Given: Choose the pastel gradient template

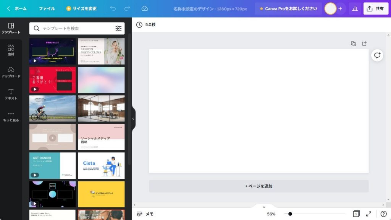Looking at the screenshot, I should point(101,80).
